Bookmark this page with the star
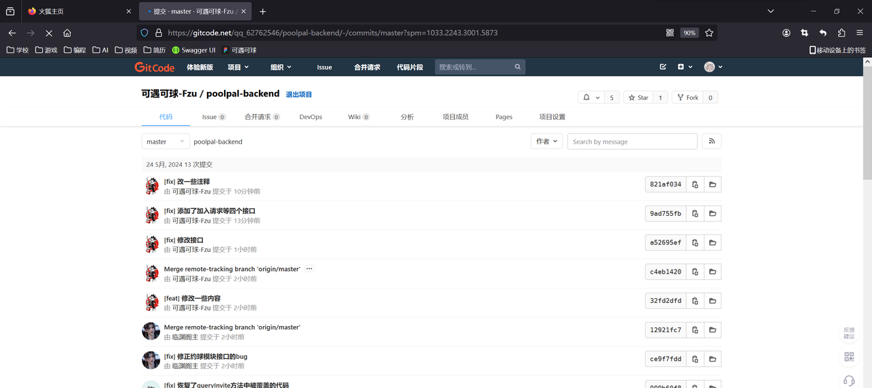The height and width of the screenshot is (388, 872). tap(709, 33)
